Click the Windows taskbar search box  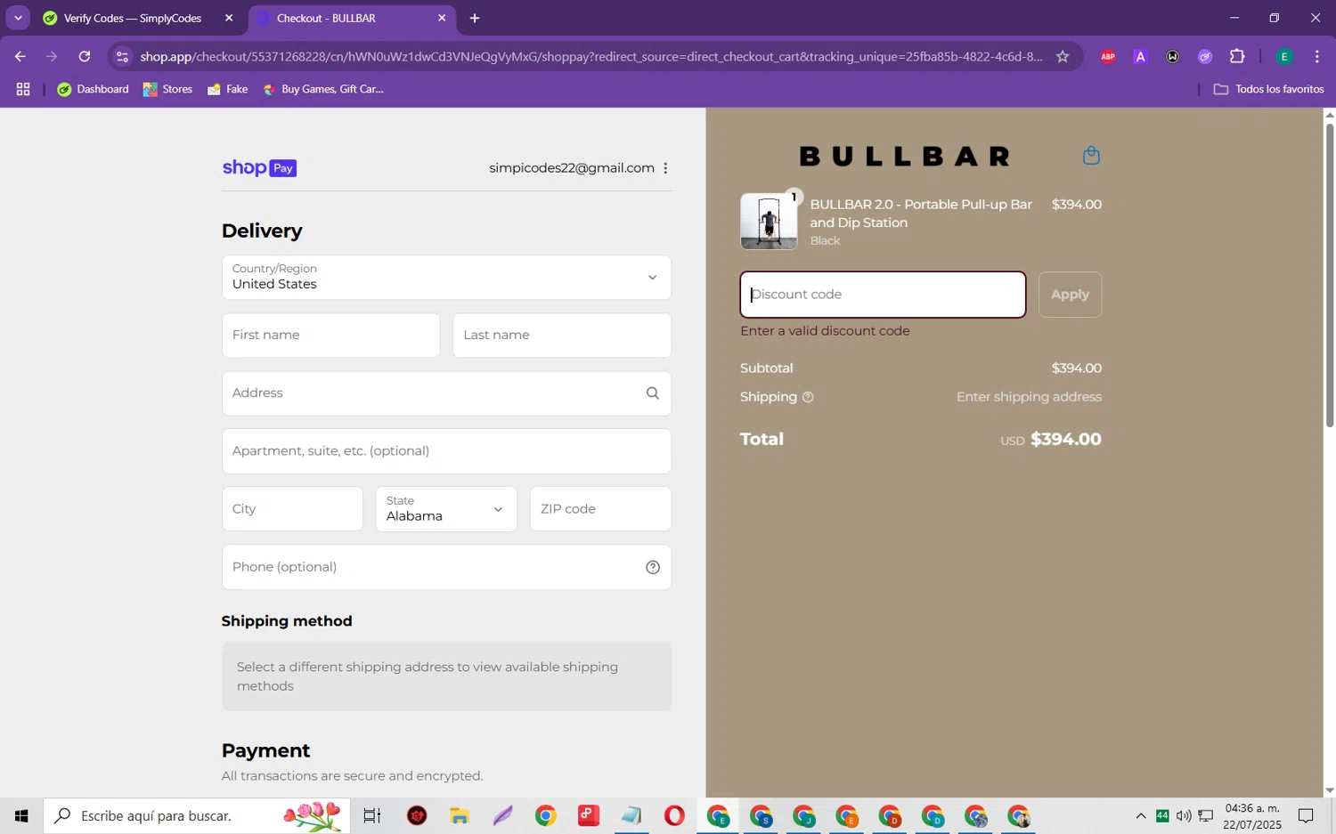tap(196, 816)
